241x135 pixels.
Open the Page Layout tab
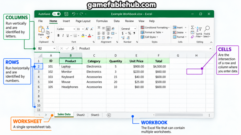[83, 21]
